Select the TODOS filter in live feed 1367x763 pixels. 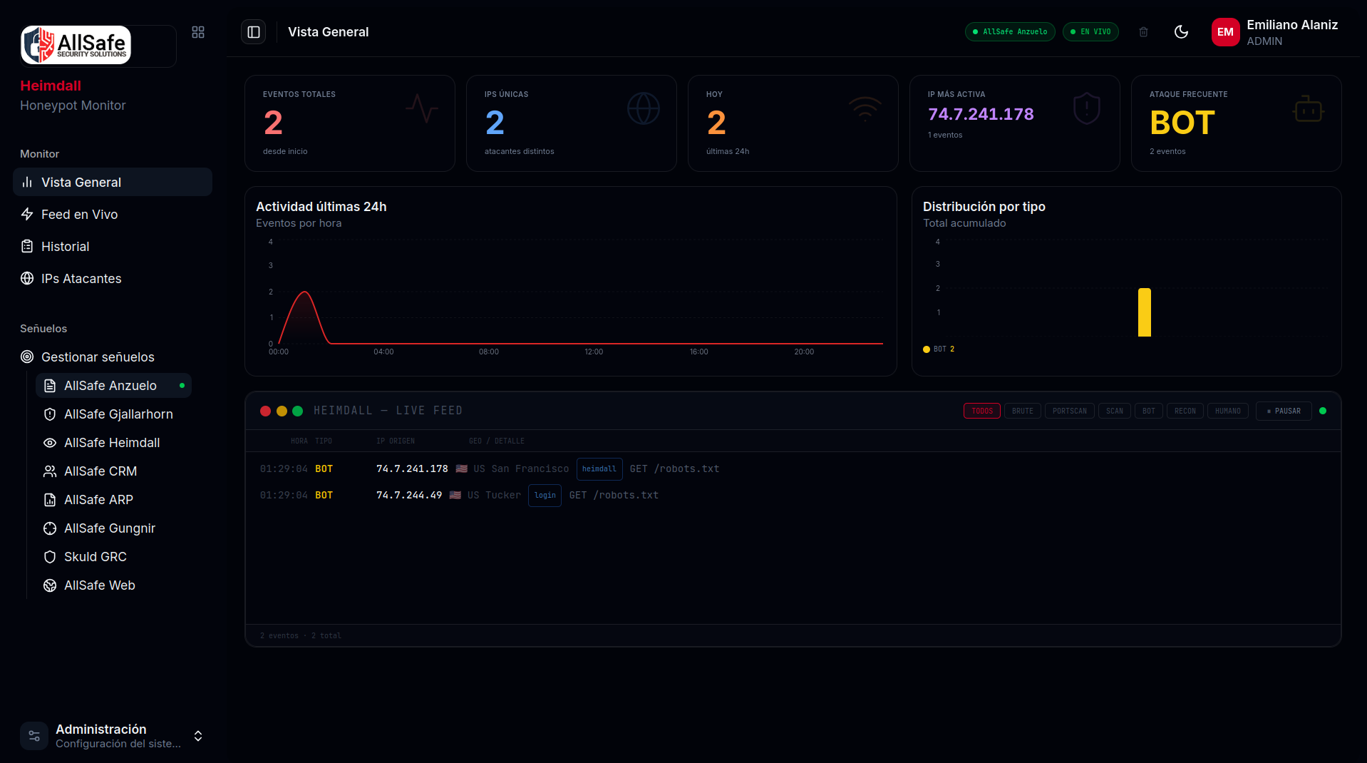982,411
